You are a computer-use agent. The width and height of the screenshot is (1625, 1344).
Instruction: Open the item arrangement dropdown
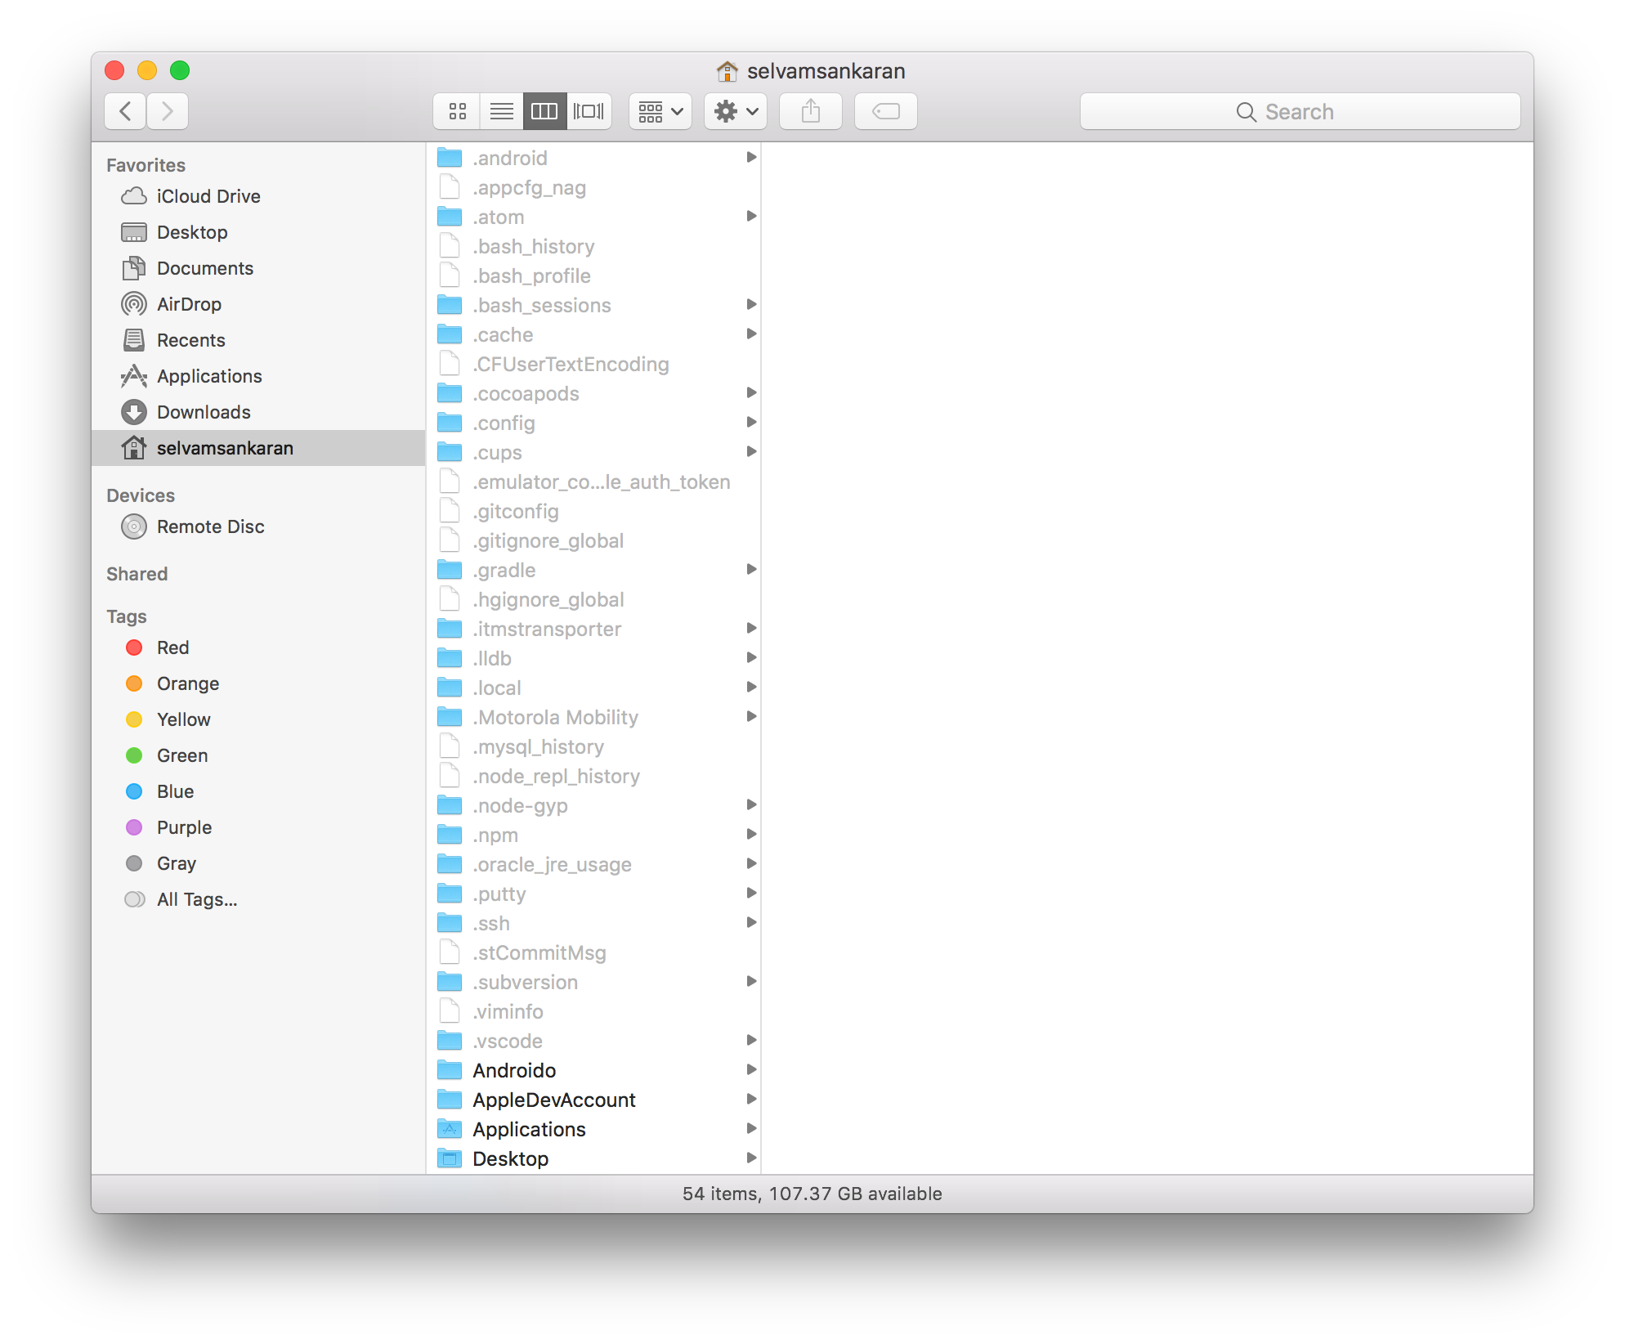tap(660, 111)
